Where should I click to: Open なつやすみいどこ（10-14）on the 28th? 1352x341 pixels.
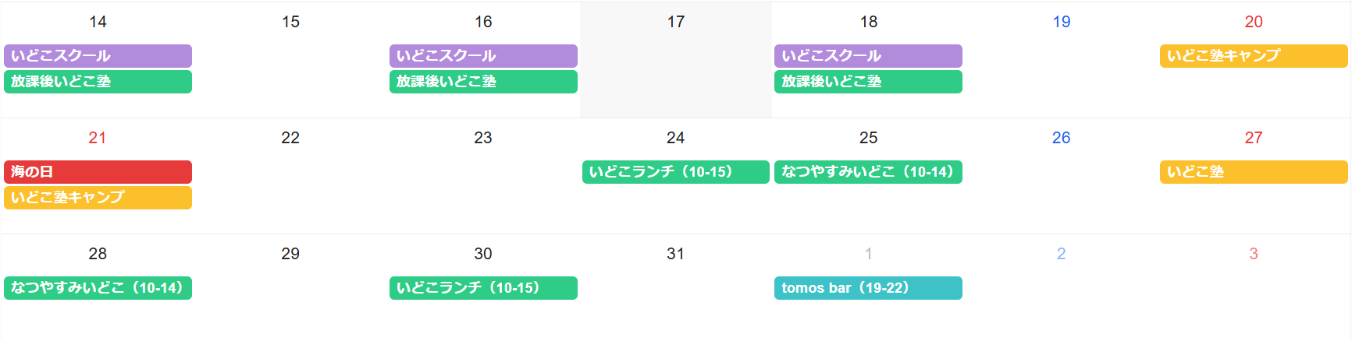coord(98,288)
